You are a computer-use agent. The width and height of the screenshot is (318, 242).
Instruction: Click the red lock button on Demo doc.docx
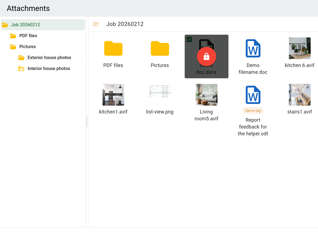(x=206, y=57)
